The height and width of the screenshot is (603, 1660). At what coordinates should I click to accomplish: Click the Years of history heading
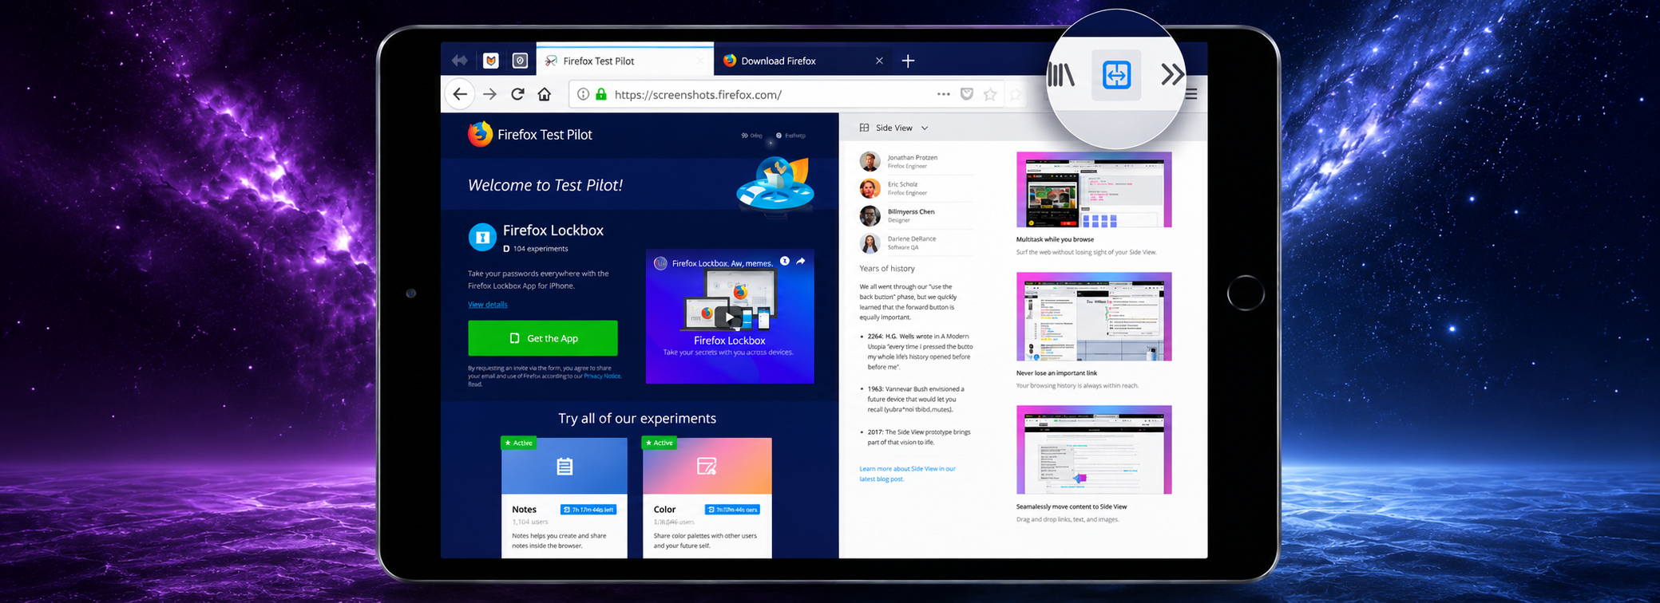click(887, 269)
